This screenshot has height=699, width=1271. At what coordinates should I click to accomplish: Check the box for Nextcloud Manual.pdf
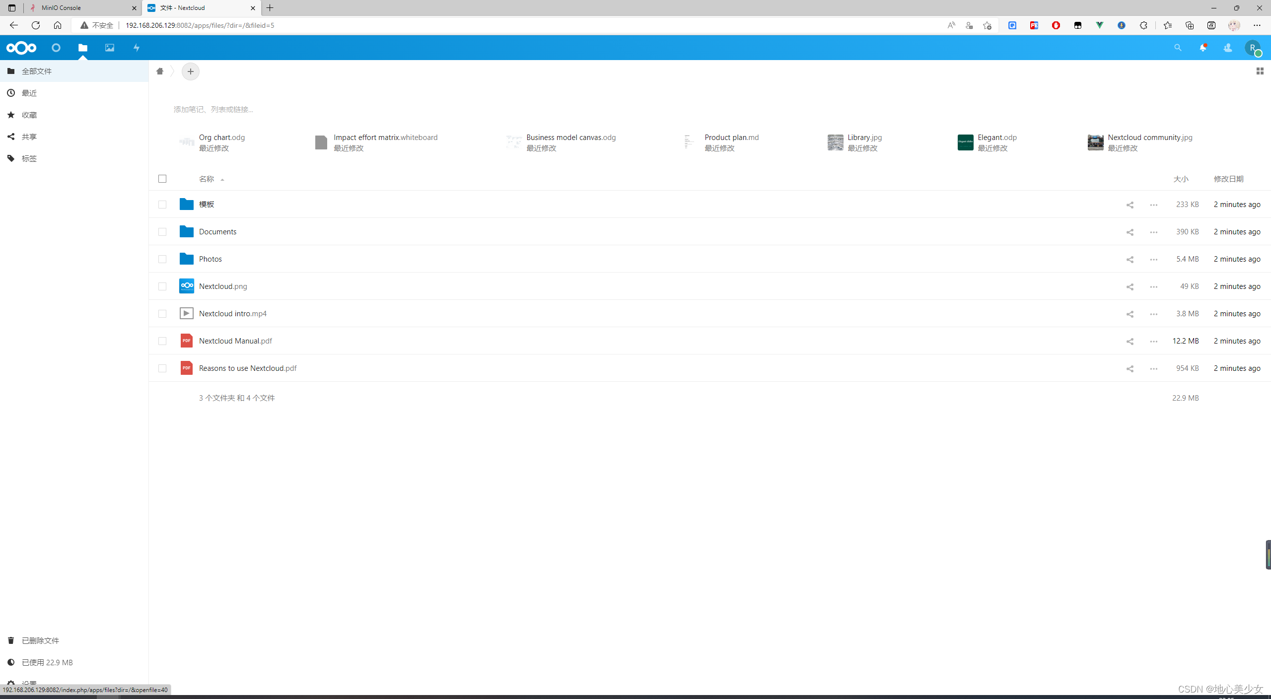(162, 341)
